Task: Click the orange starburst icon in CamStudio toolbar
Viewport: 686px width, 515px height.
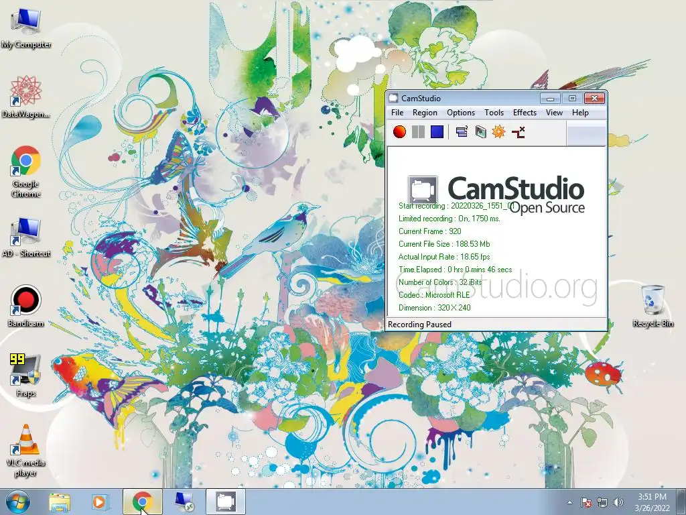Action: (498, 132)
